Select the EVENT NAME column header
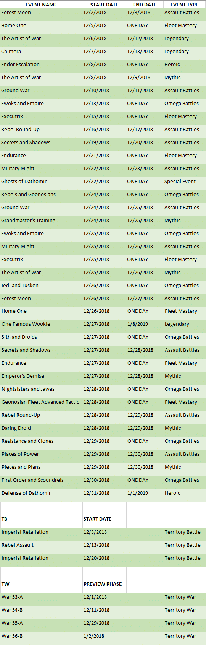This screenshot has width=206, height=645. [x=41, y=5]
